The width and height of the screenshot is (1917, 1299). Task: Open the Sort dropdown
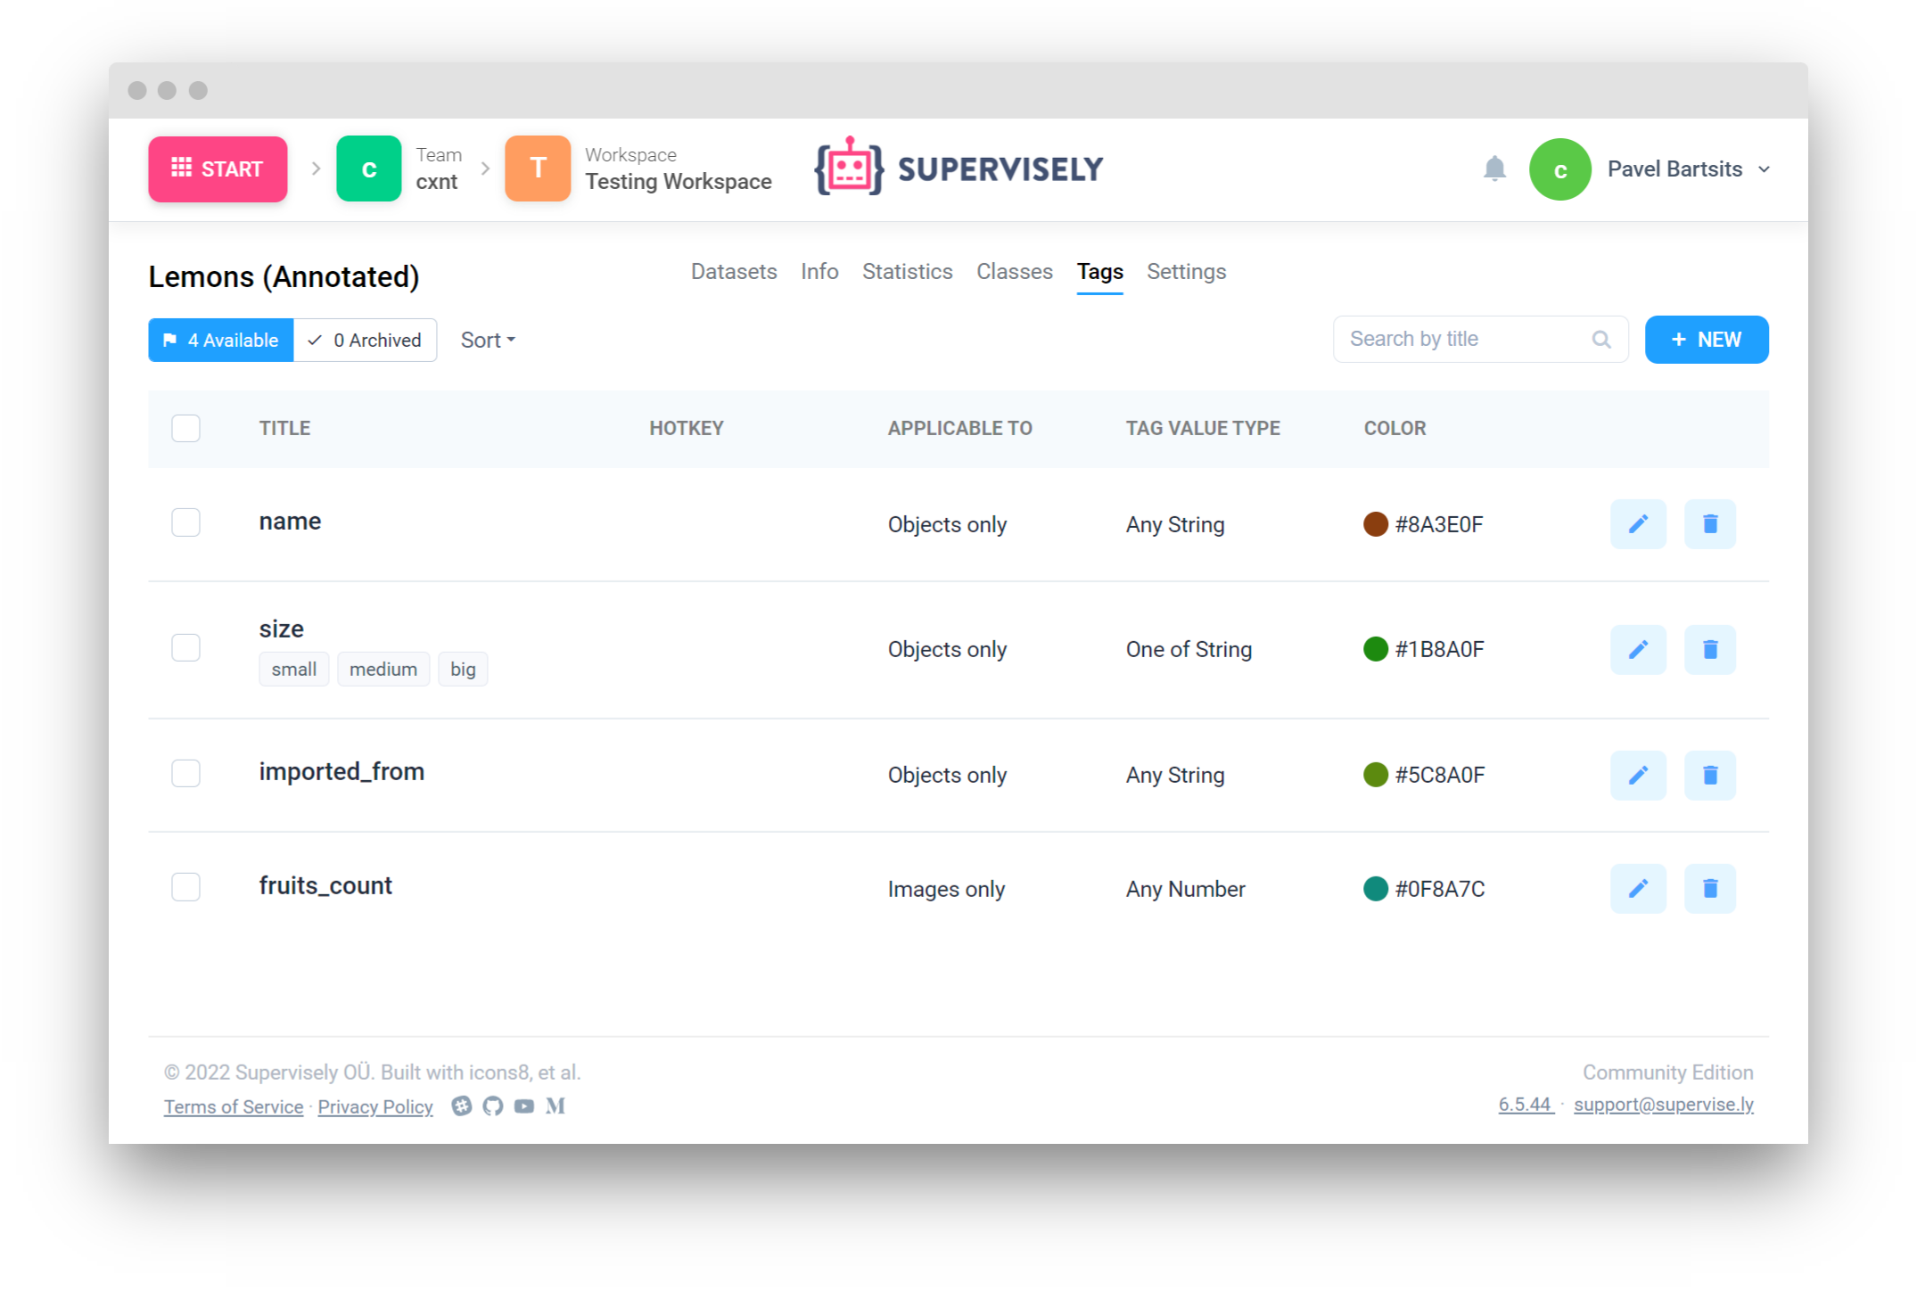pyautogui.click(x=488, y=341)
